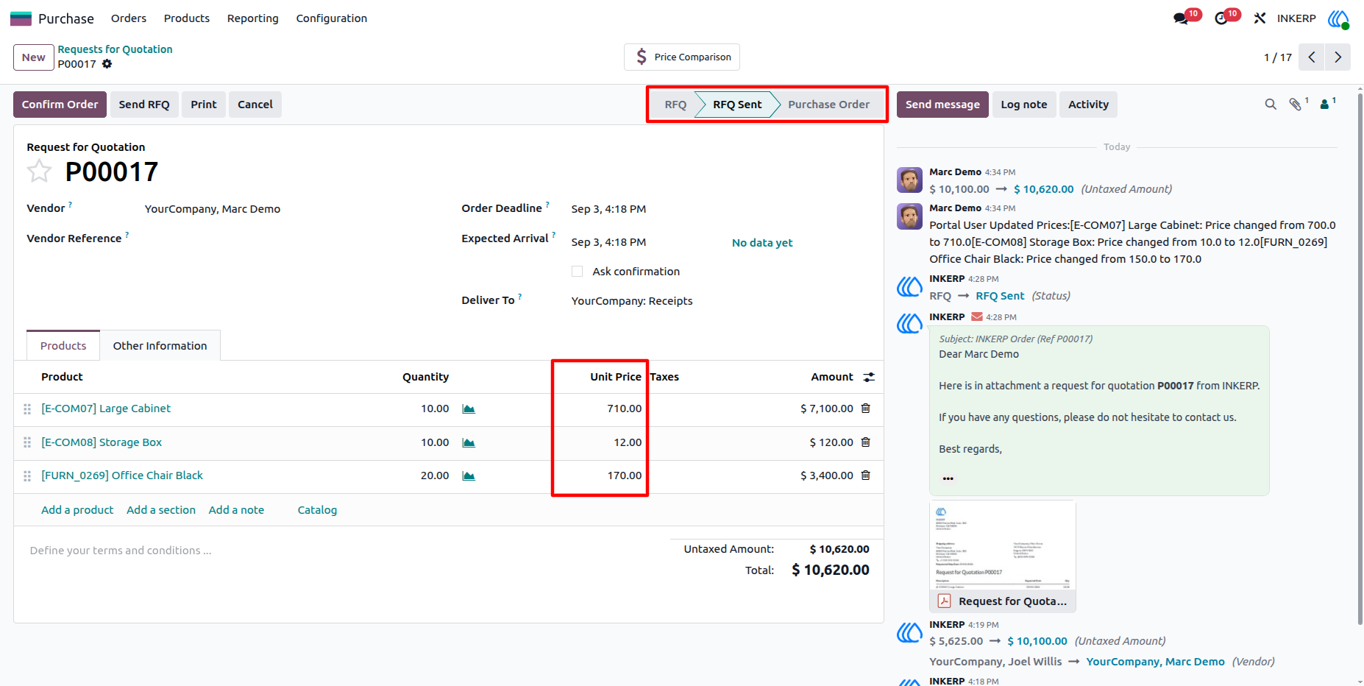Go to the next record with the right chevron
The width and height of the screenshot is (1364, 686).
[x=1338, y=57]
